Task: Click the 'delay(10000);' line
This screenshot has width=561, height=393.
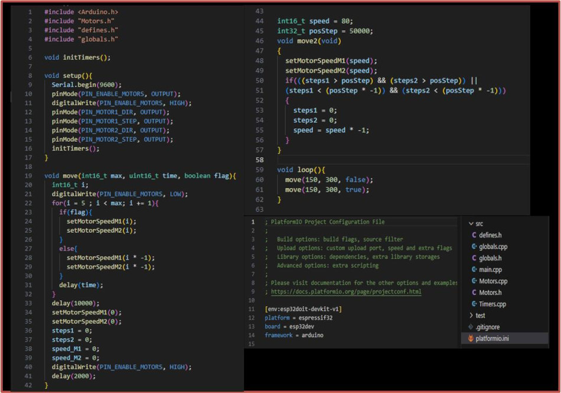Action: (76, 303)
